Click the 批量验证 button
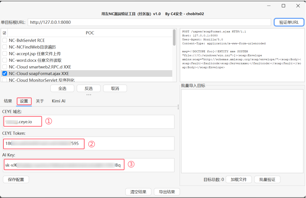306x198 pixels. click(267, 180)
